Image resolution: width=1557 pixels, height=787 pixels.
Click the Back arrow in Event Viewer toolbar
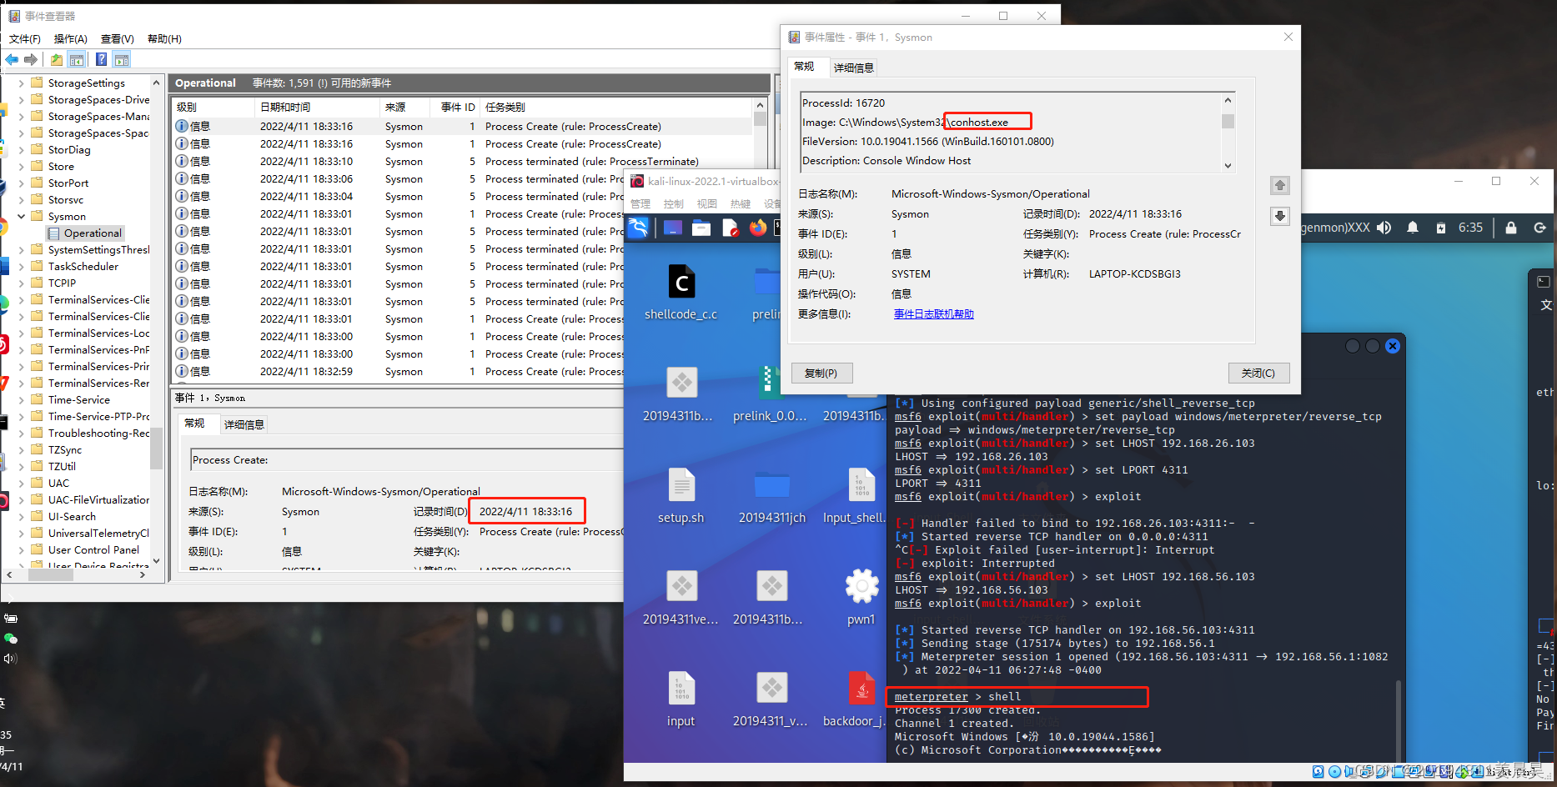(12, 60)
